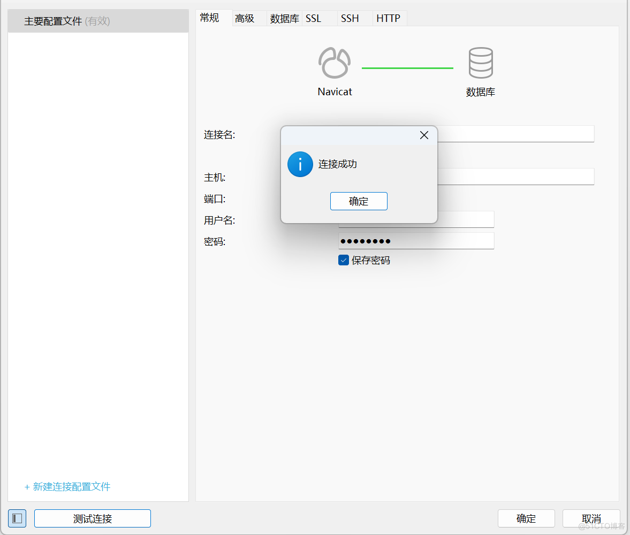Click the 取消 button at bottom right
The width and height of the screenshot is (630, 535).
point(591,518)
